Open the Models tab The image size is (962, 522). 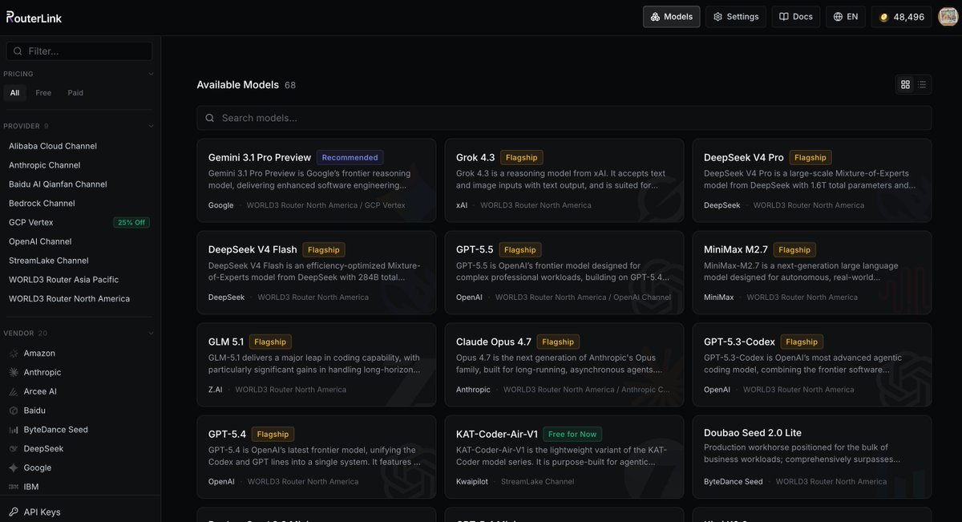tap(672, 17)
